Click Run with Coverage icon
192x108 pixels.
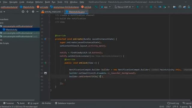click(155, 7)
